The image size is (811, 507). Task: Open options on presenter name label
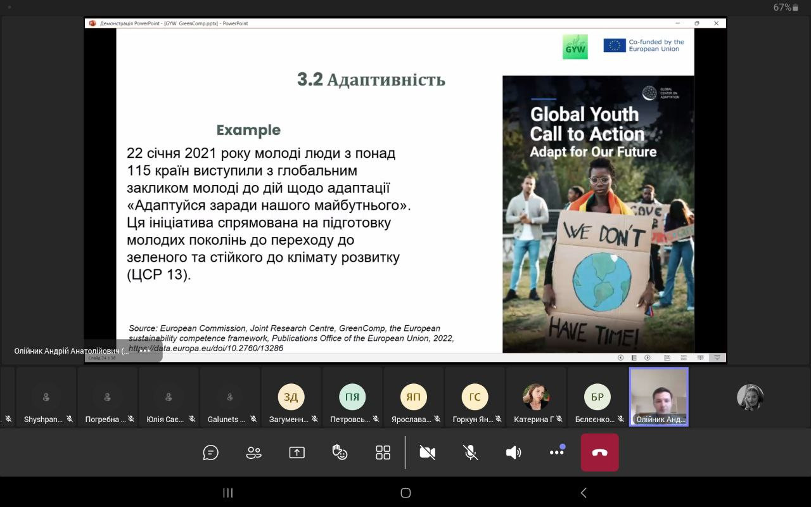[x=144, y=351]
